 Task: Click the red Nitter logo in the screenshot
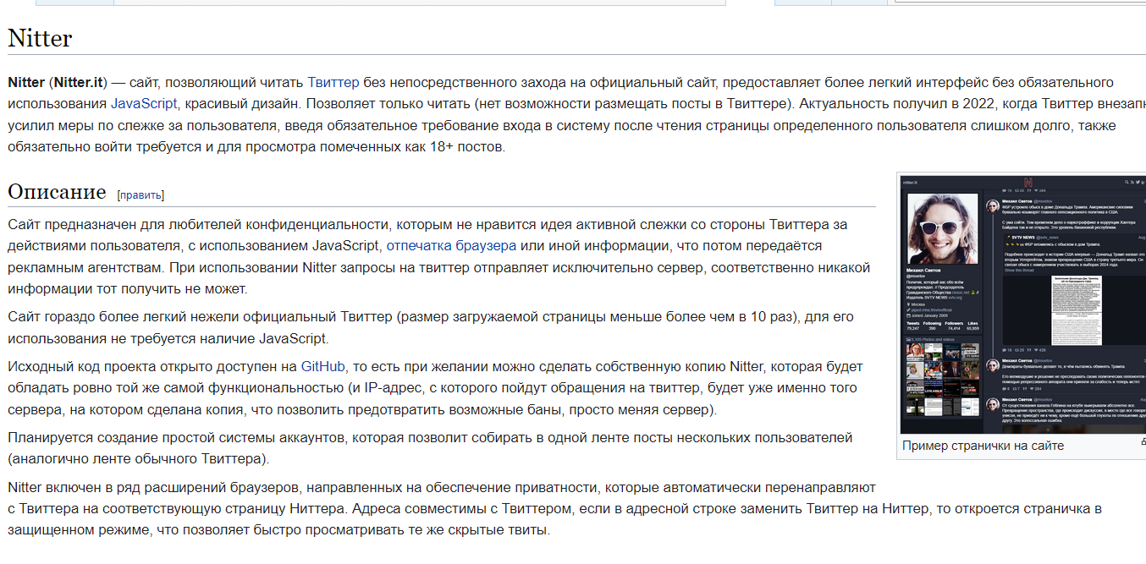[1028, 182]
